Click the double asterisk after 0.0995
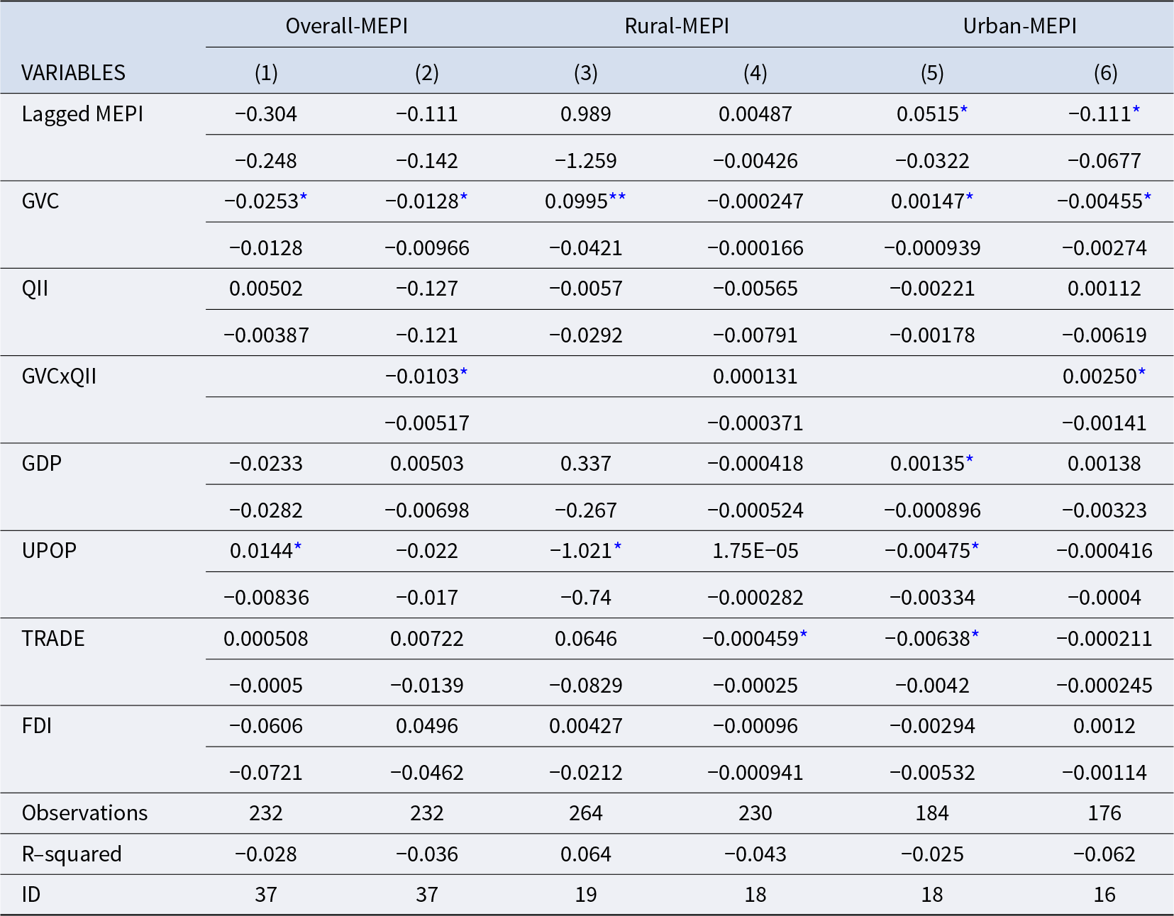 point(617,199)
